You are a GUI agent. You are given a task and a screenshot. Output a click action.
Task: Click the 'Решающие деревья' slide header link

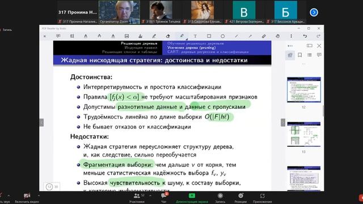(139, 43)
